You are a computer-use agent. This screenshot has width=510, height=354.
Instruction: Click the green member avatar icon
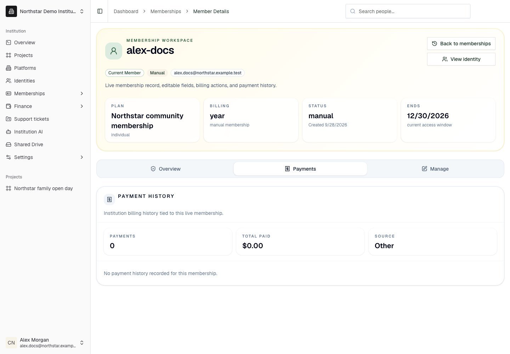[x=114, y=51]
